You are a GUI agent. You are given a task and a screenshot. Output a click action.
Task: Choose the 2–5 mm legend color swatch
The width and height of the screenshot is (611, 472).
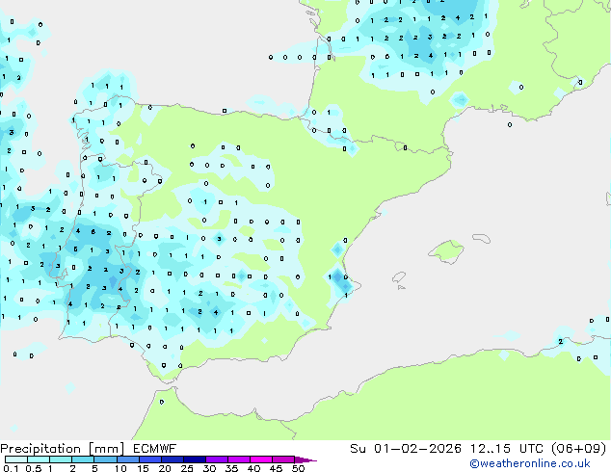point(83,459)
